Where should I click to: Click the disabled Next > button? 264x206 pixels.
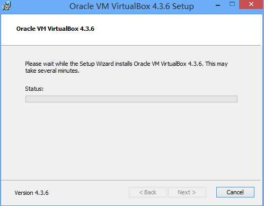tap(187, 192)
